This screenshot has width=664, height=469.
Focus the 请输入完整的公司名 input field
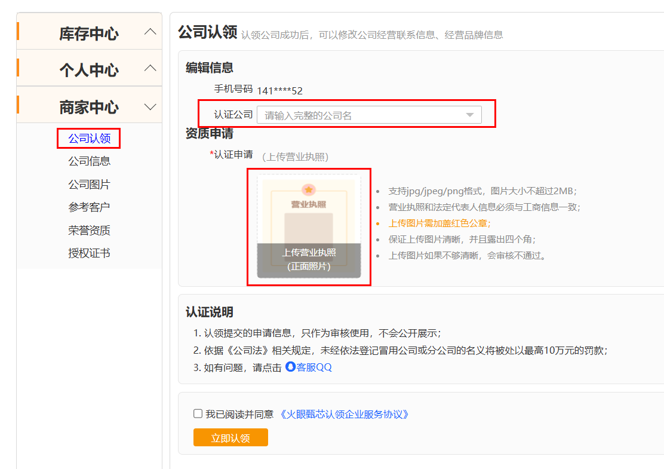(369, 115)
